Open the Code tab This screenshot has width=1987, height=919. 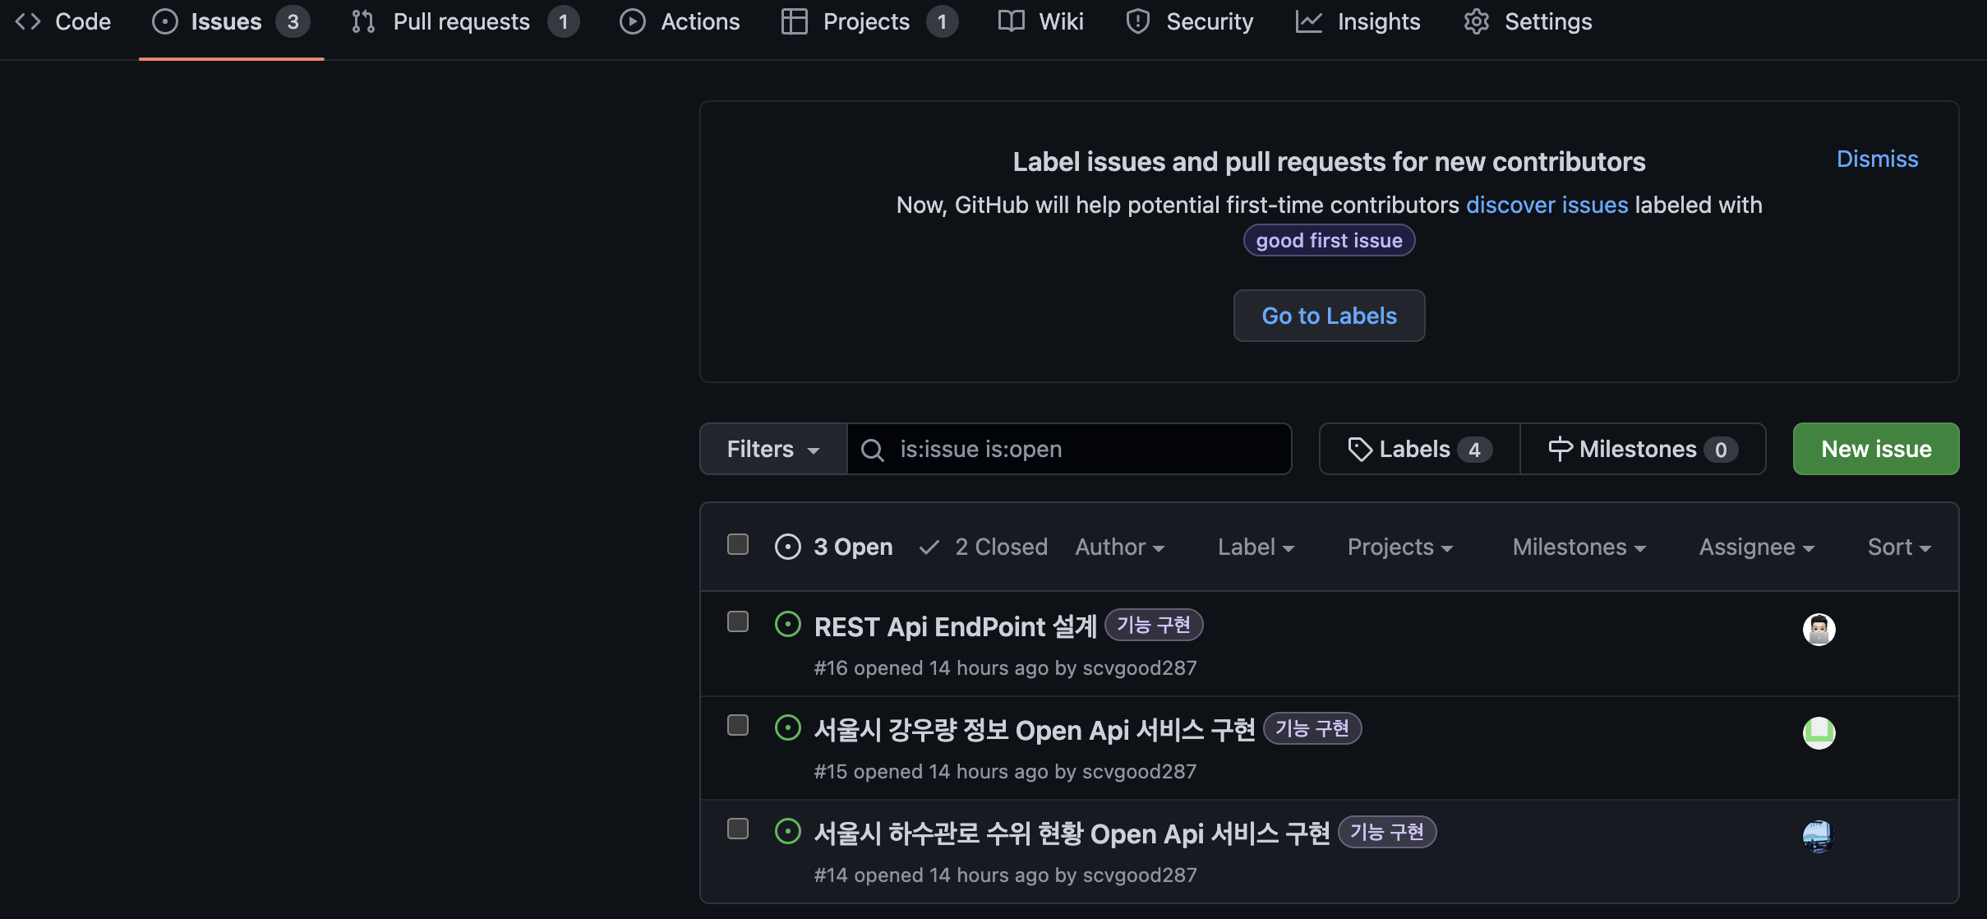coord(63,21)
